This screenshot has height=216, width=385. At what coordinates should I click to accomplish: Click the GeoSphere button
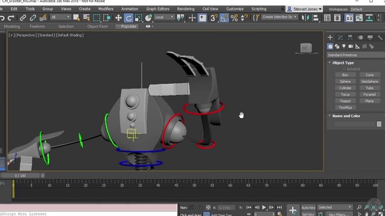click(x=370, y=81)
